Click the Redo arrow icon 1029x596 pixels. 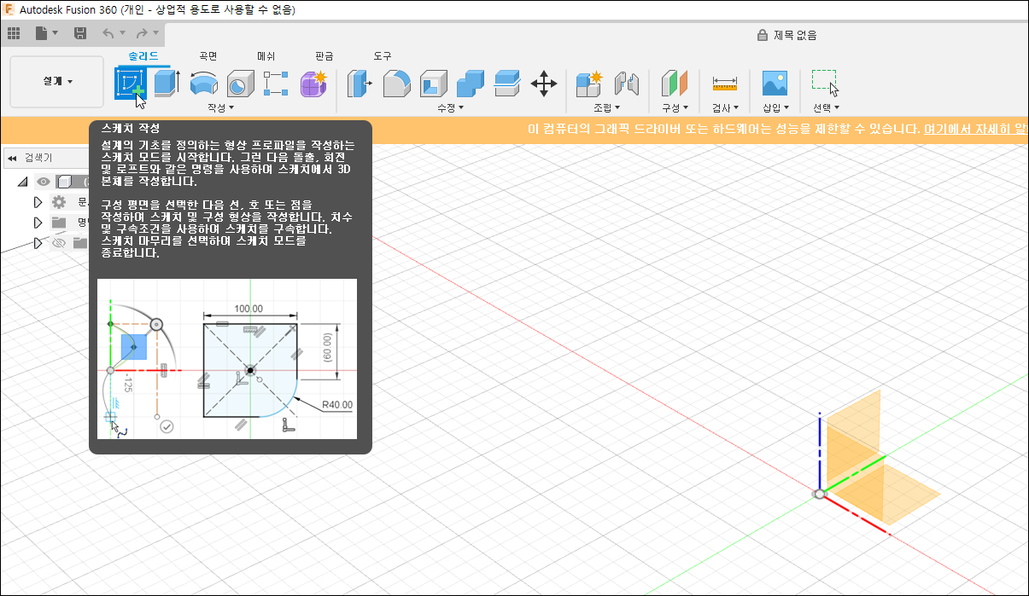coord(142,33)
